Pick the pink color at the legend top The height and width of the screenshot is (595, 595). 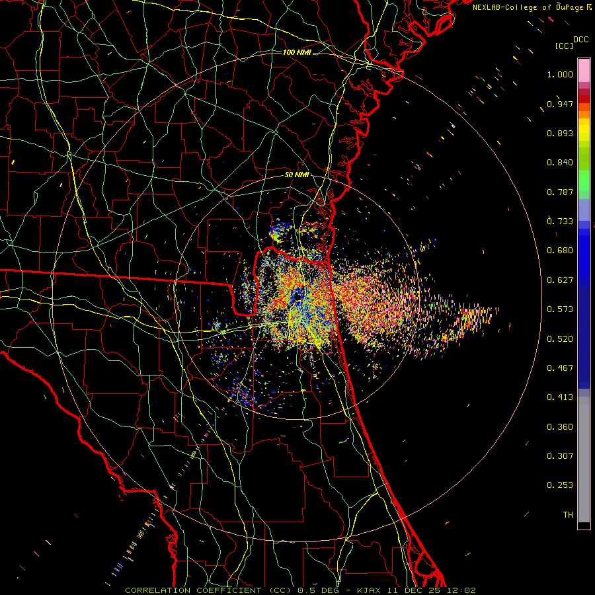(x=584, y=70)
